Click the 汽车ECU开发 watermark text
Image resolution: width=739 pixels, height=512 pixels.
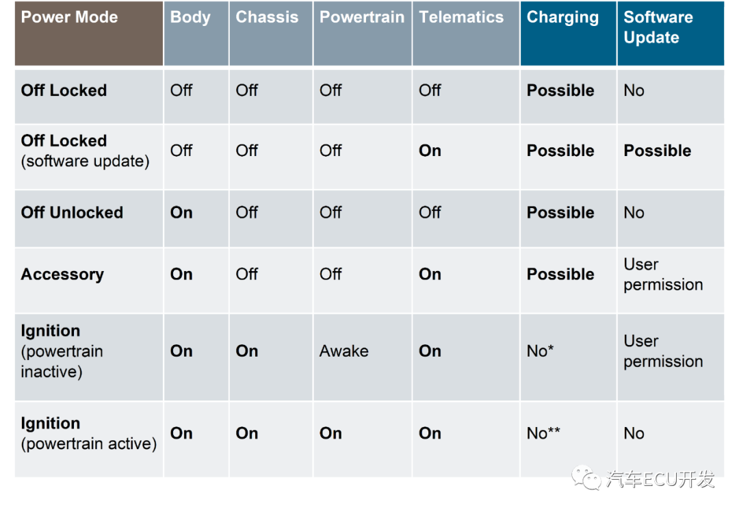660,478
